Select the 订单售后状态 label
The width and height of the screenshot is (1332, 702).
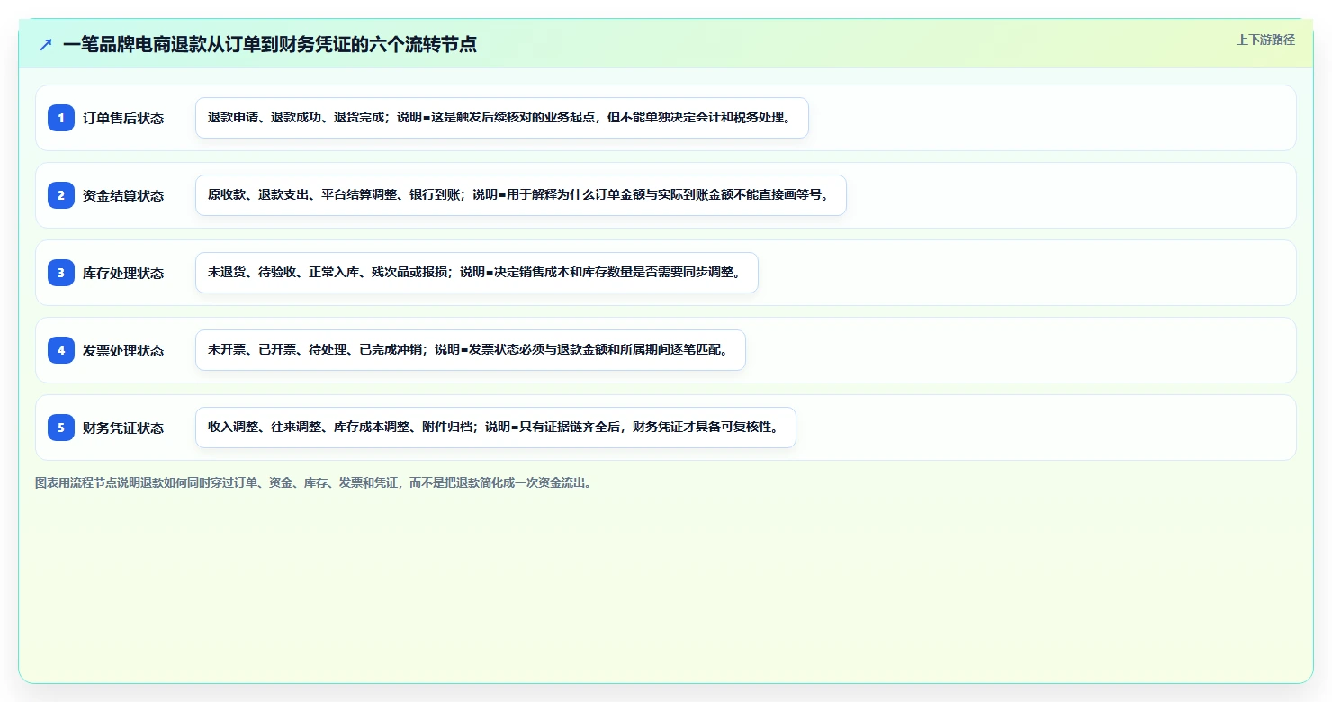click(123, 118)
